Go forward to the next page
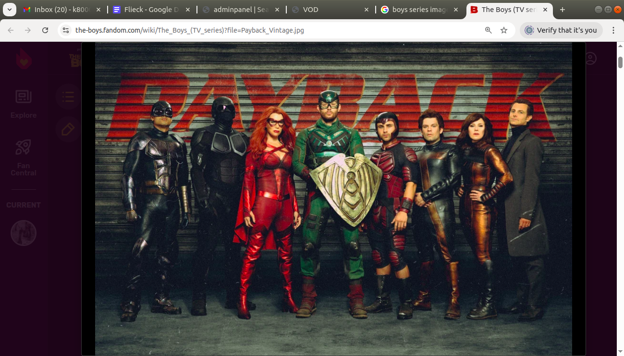Screen dimensions: 624x356 (x=28, y=30)
